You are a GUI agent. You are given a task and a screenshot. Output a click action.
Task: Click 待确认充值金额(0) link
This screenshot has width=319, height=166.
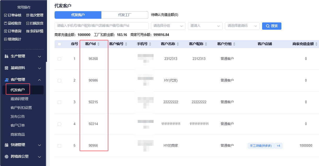165,15
